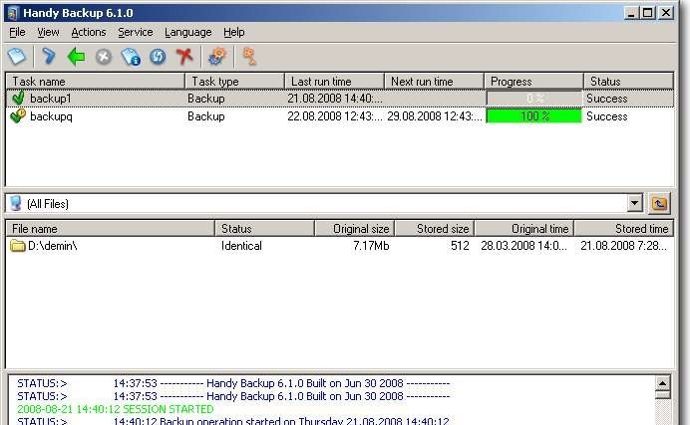Click the first Handy Backup 6.1.0 Built log line
Image resolution: width=690 pixels, height=425 pixels.
(233, 383)
